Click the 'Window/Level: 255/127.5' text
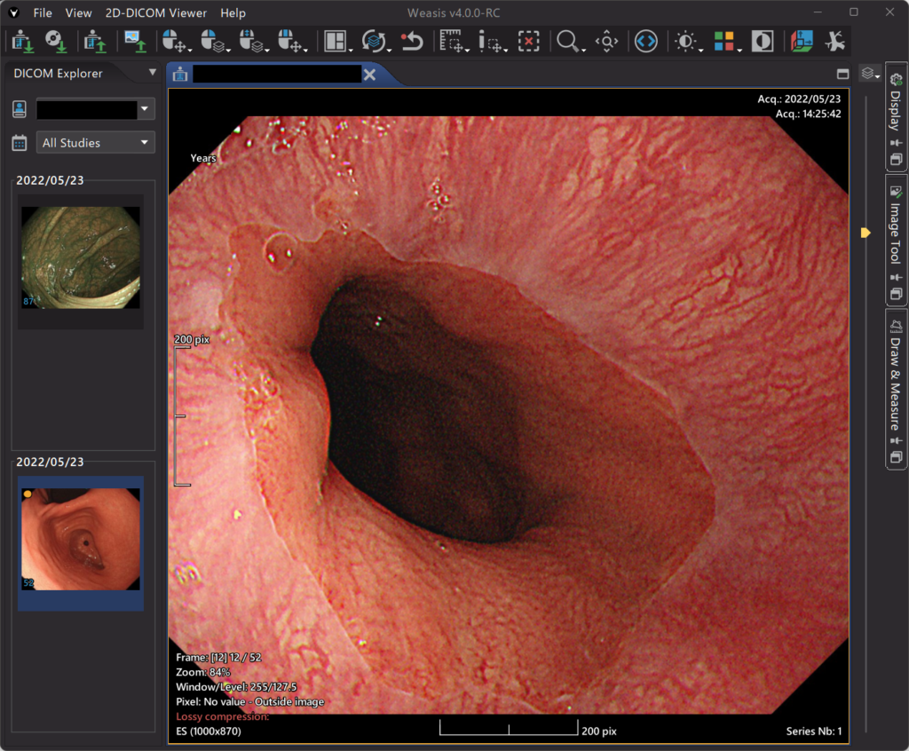The height and width of the screenshot is (751, 909). point(236,686)
